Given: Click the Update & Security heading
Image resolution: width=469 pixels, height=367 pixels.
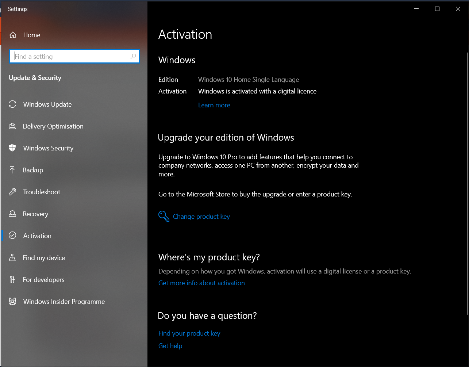Looking at the screenshot, I should coord(35,78).
